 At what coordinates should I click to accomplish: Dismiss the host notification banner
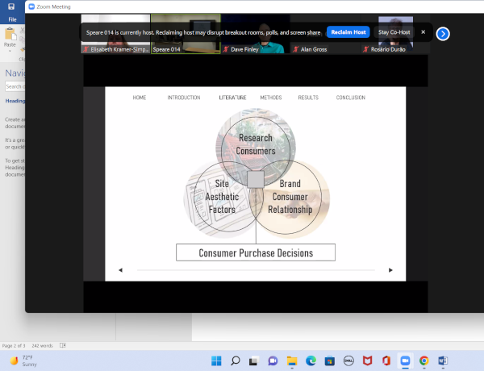(x=423, y=32)
